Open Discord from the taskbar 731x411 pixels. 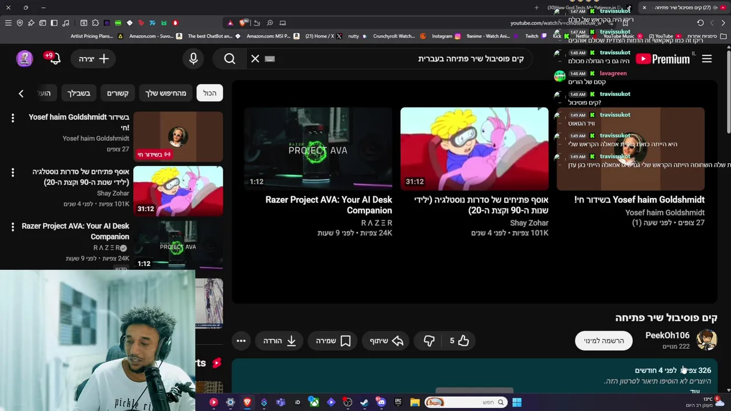coord(381,402)
